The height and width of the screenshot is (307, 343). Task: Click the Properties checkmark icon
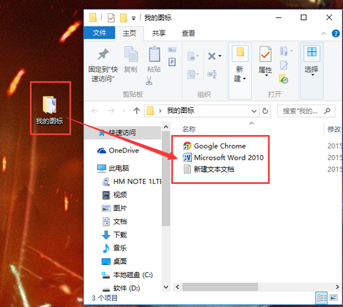[265, 54]
